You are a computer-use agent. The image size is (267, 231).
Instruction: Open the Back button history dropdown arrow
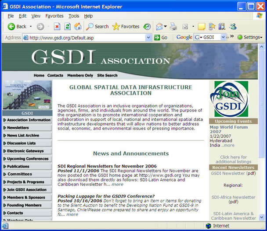31,27
